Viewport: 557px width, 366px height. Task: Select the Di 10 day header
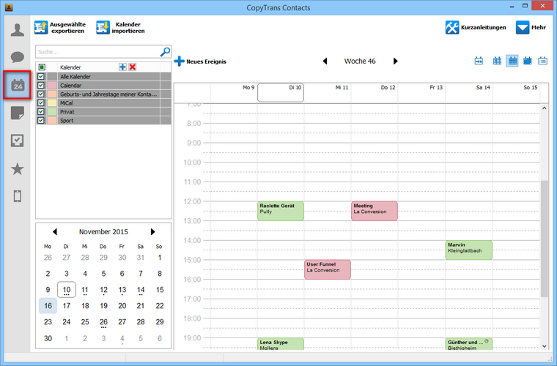point(281,92)
